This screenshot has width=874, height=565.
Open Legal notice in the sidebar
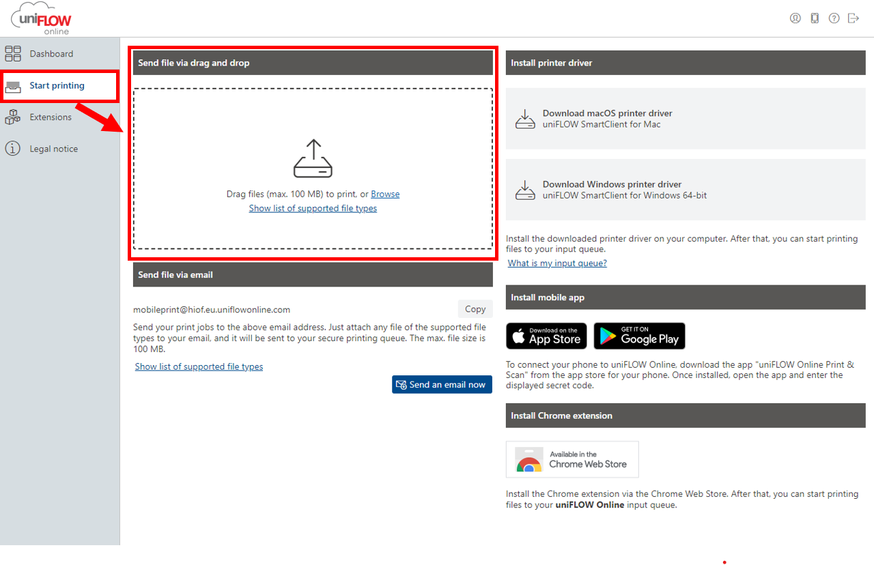(x=59, y=149)
